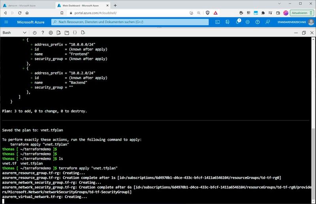Click the terraform apply "vnet.tfplan" command line

pyautogui.click(x=88, y=168)
